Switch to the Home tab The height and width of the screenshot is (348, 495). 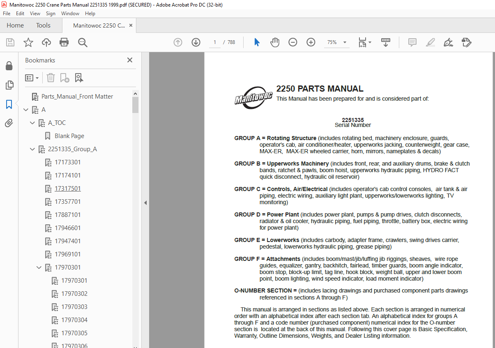(15, 25)
